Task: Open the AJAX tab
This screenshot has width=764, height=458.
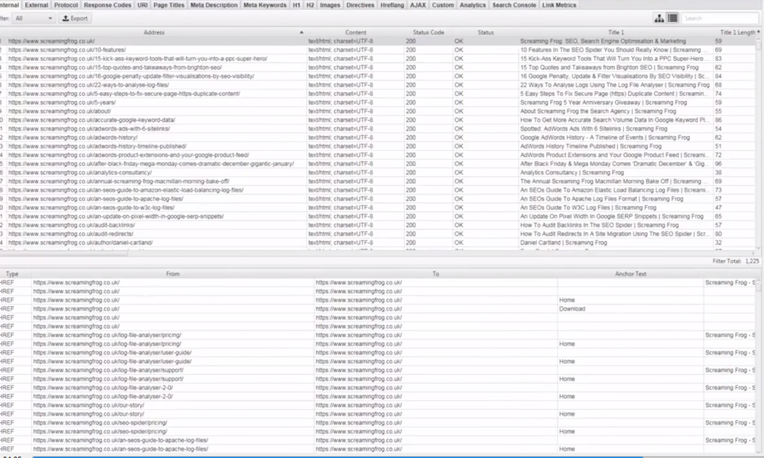Action: pos(418,5)
